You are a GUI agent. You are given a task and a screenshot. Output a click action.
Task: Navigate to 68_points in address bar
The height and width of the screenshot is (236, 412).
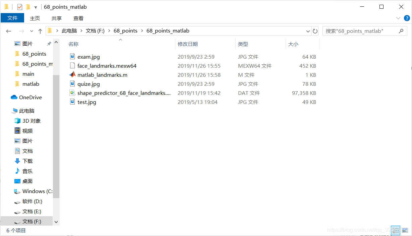(125, 31)
